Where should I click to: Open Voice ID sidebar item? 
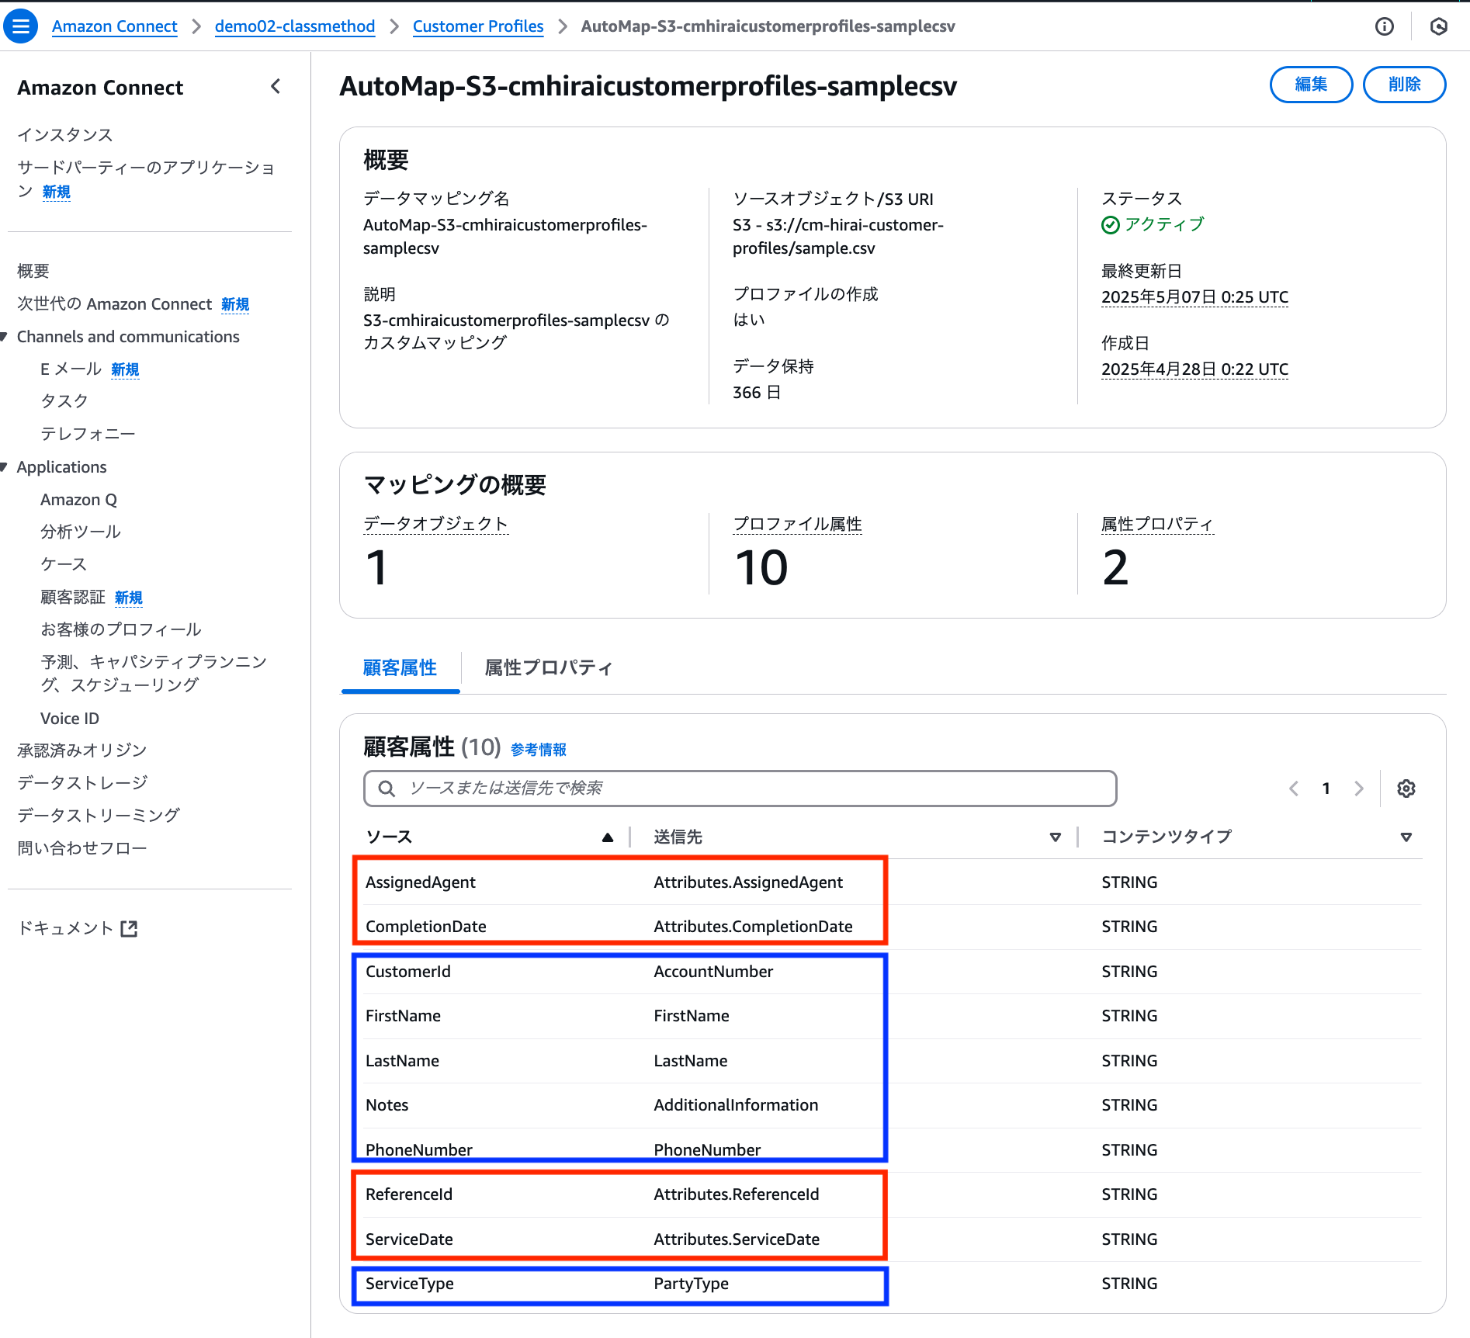point(70,719)
